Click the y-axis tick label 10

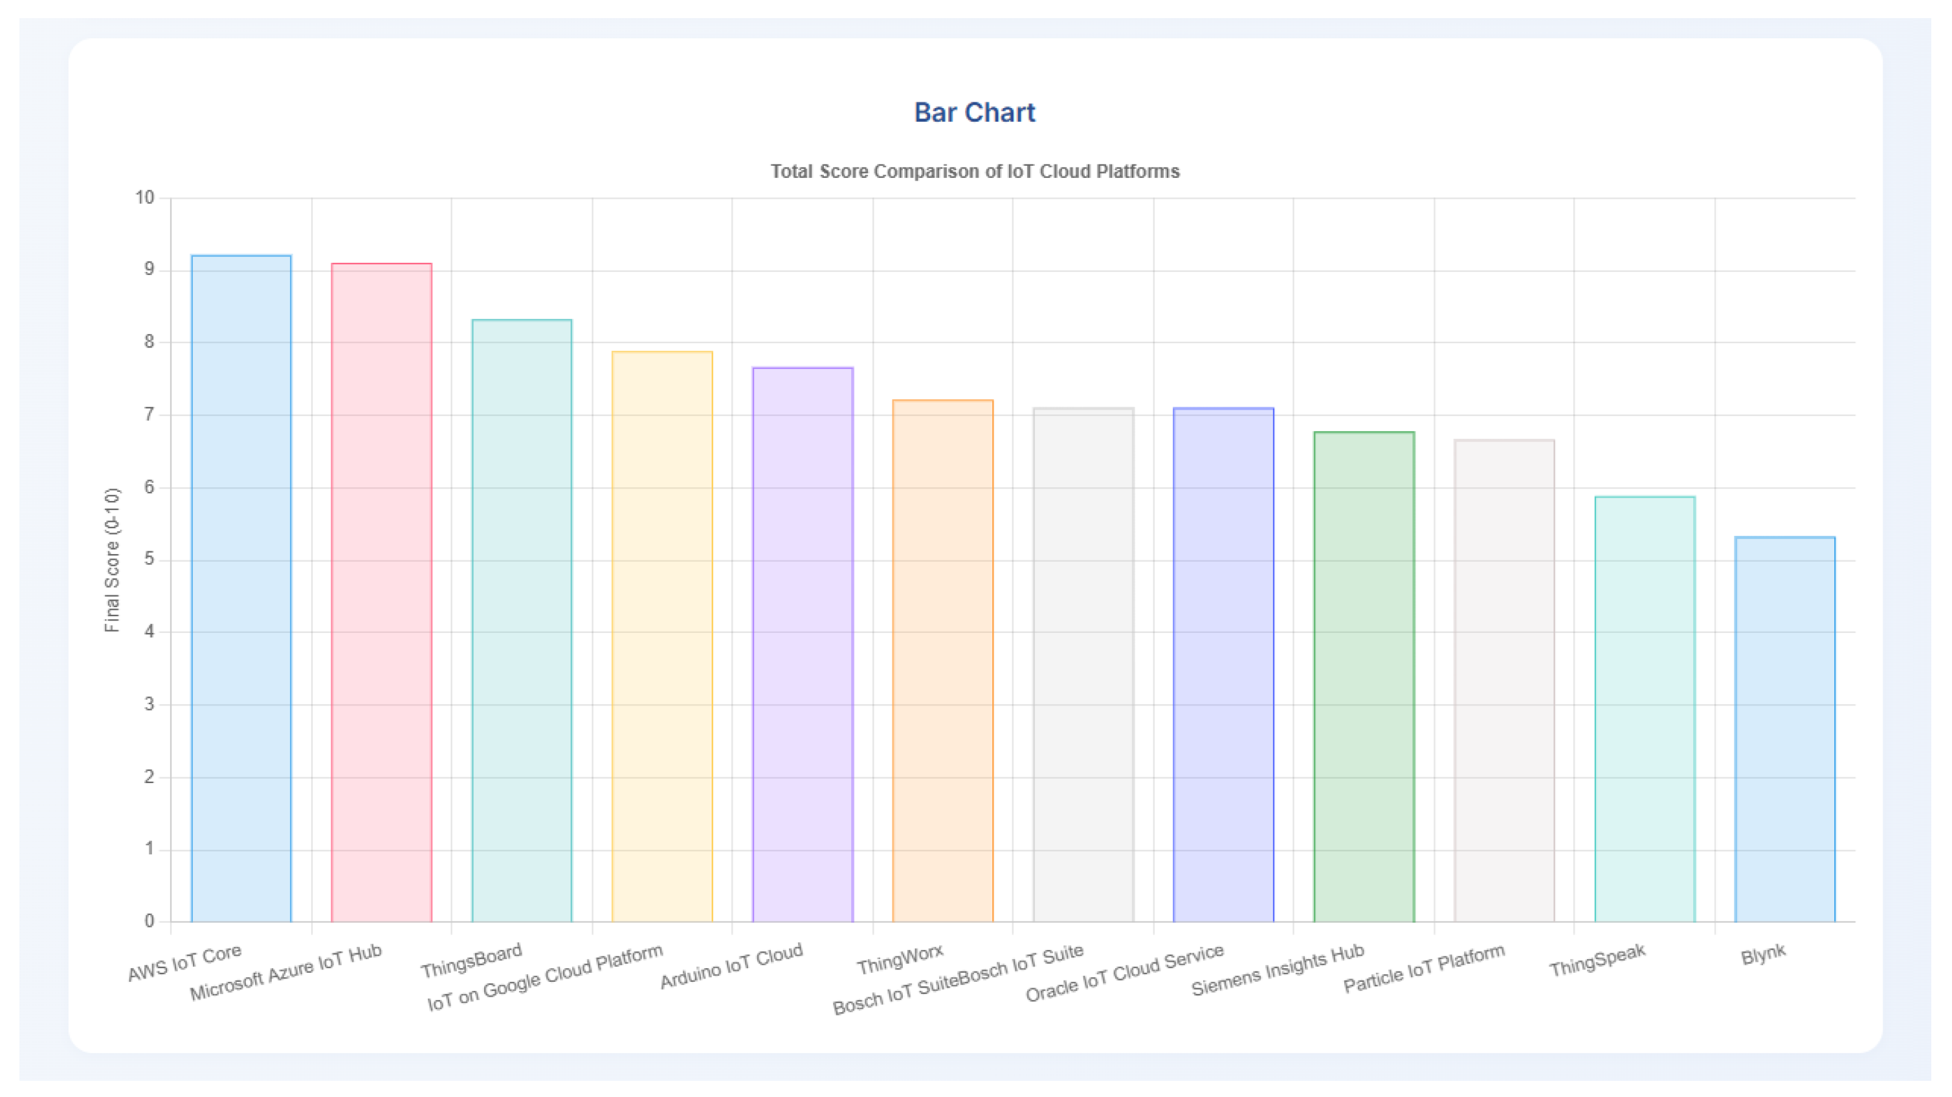click(x=145, y=198)
